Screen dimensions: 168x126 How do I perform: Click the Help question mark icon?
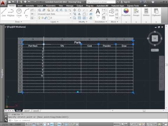[x=153, y=2]
